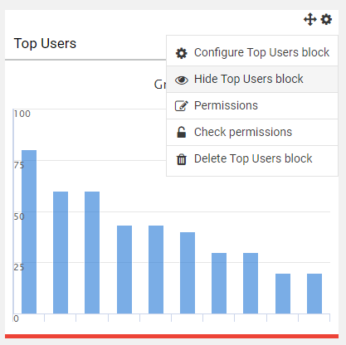Click the red bar below the chart
Screen dimensions: 346x345
[172, 336]
